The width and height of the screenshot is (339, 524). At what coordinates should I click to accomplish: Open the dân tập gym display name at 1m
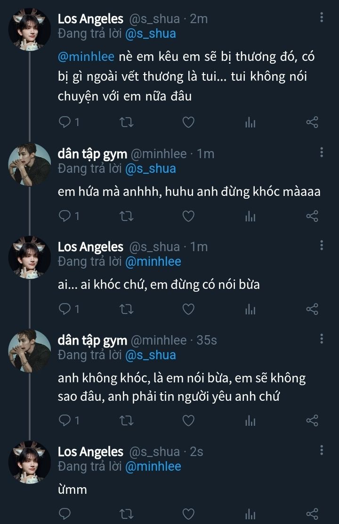pos(92,154)
